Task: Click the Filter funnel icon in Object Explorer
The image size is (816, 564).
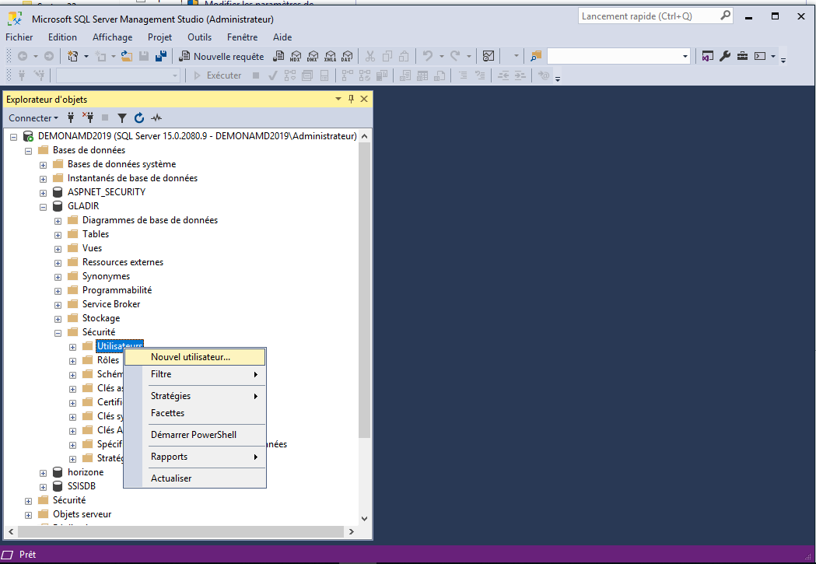Action: (x=122, y=118)
